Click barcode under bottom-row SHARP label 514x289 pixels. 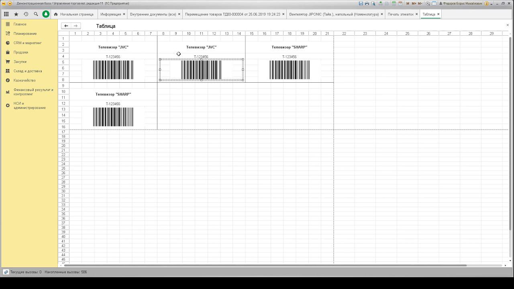click(x=113, y=117)
